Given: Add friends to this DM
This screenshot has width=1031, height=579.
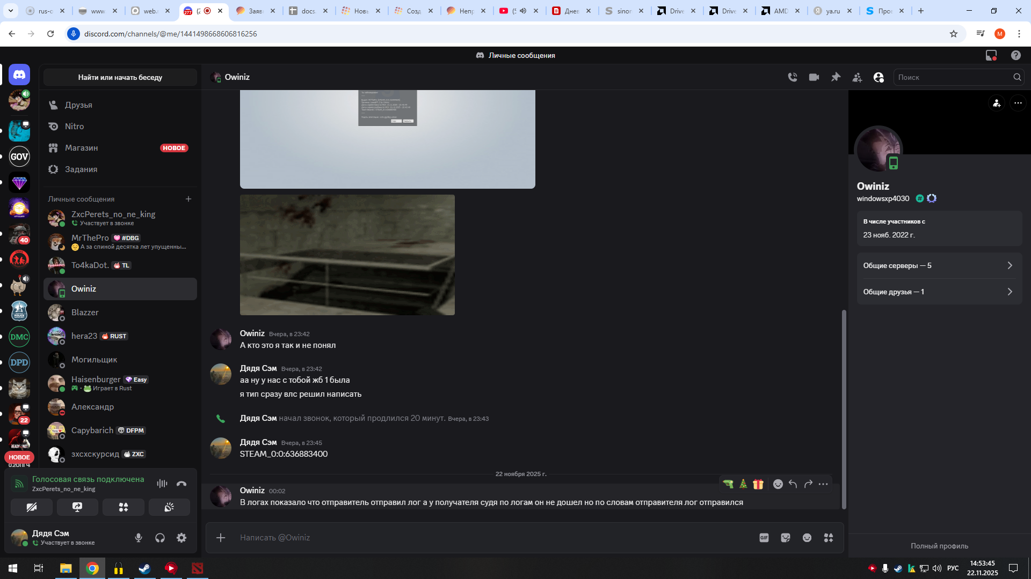Looking at the screenshot, I should [857, 77].
